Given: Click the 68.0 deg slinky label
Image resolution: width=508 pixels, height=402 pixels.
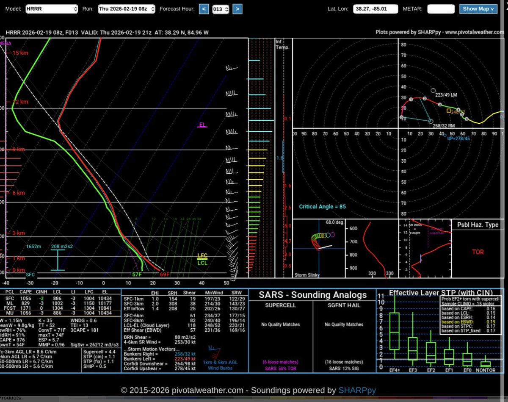Looking at the screenshot, I should [334, 222].
